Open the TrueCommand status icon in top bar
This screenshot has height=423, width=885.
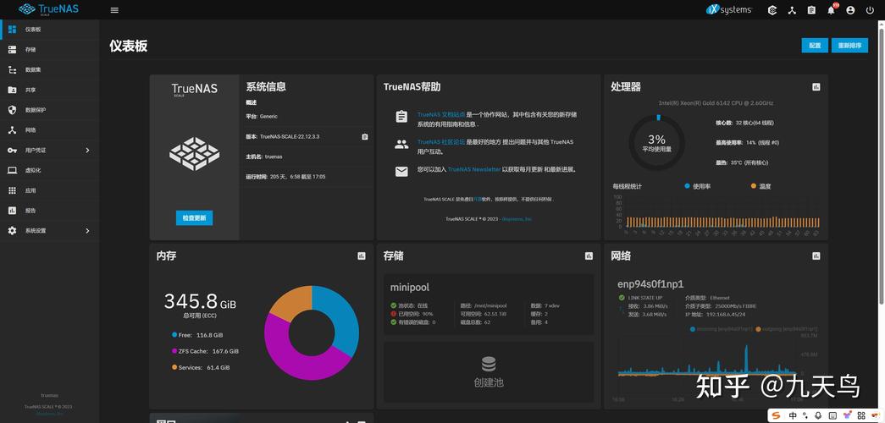click(772, 10)
